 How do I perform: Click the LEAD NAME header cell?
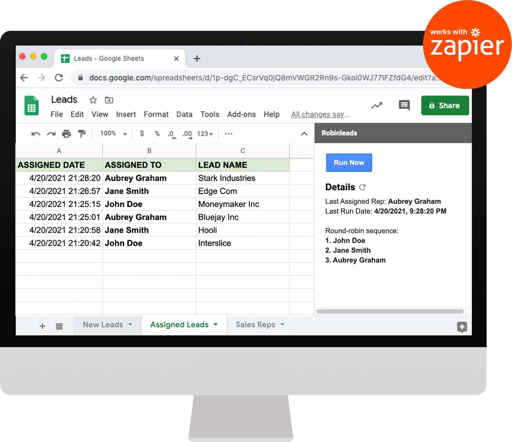coord(243,165)
